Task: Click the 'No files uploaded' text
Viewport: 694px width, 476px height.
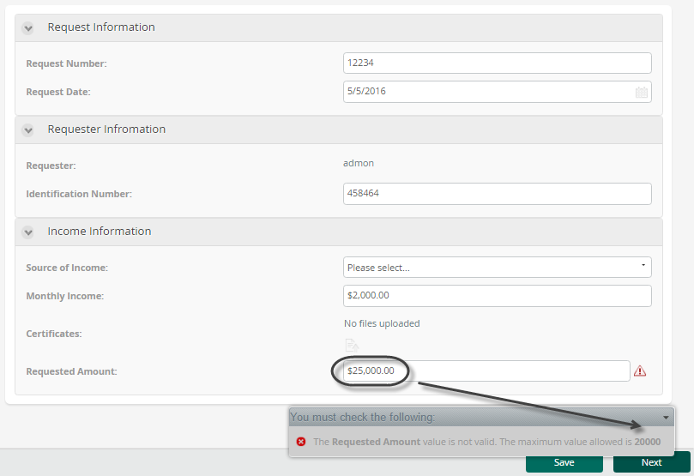Action: pos(382,323)
